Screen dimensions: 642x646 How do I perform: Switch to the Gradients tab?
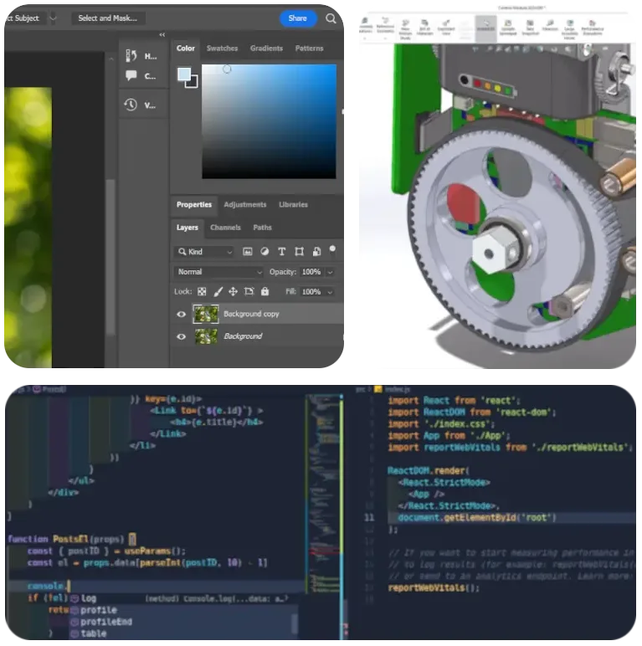(266, 49)
